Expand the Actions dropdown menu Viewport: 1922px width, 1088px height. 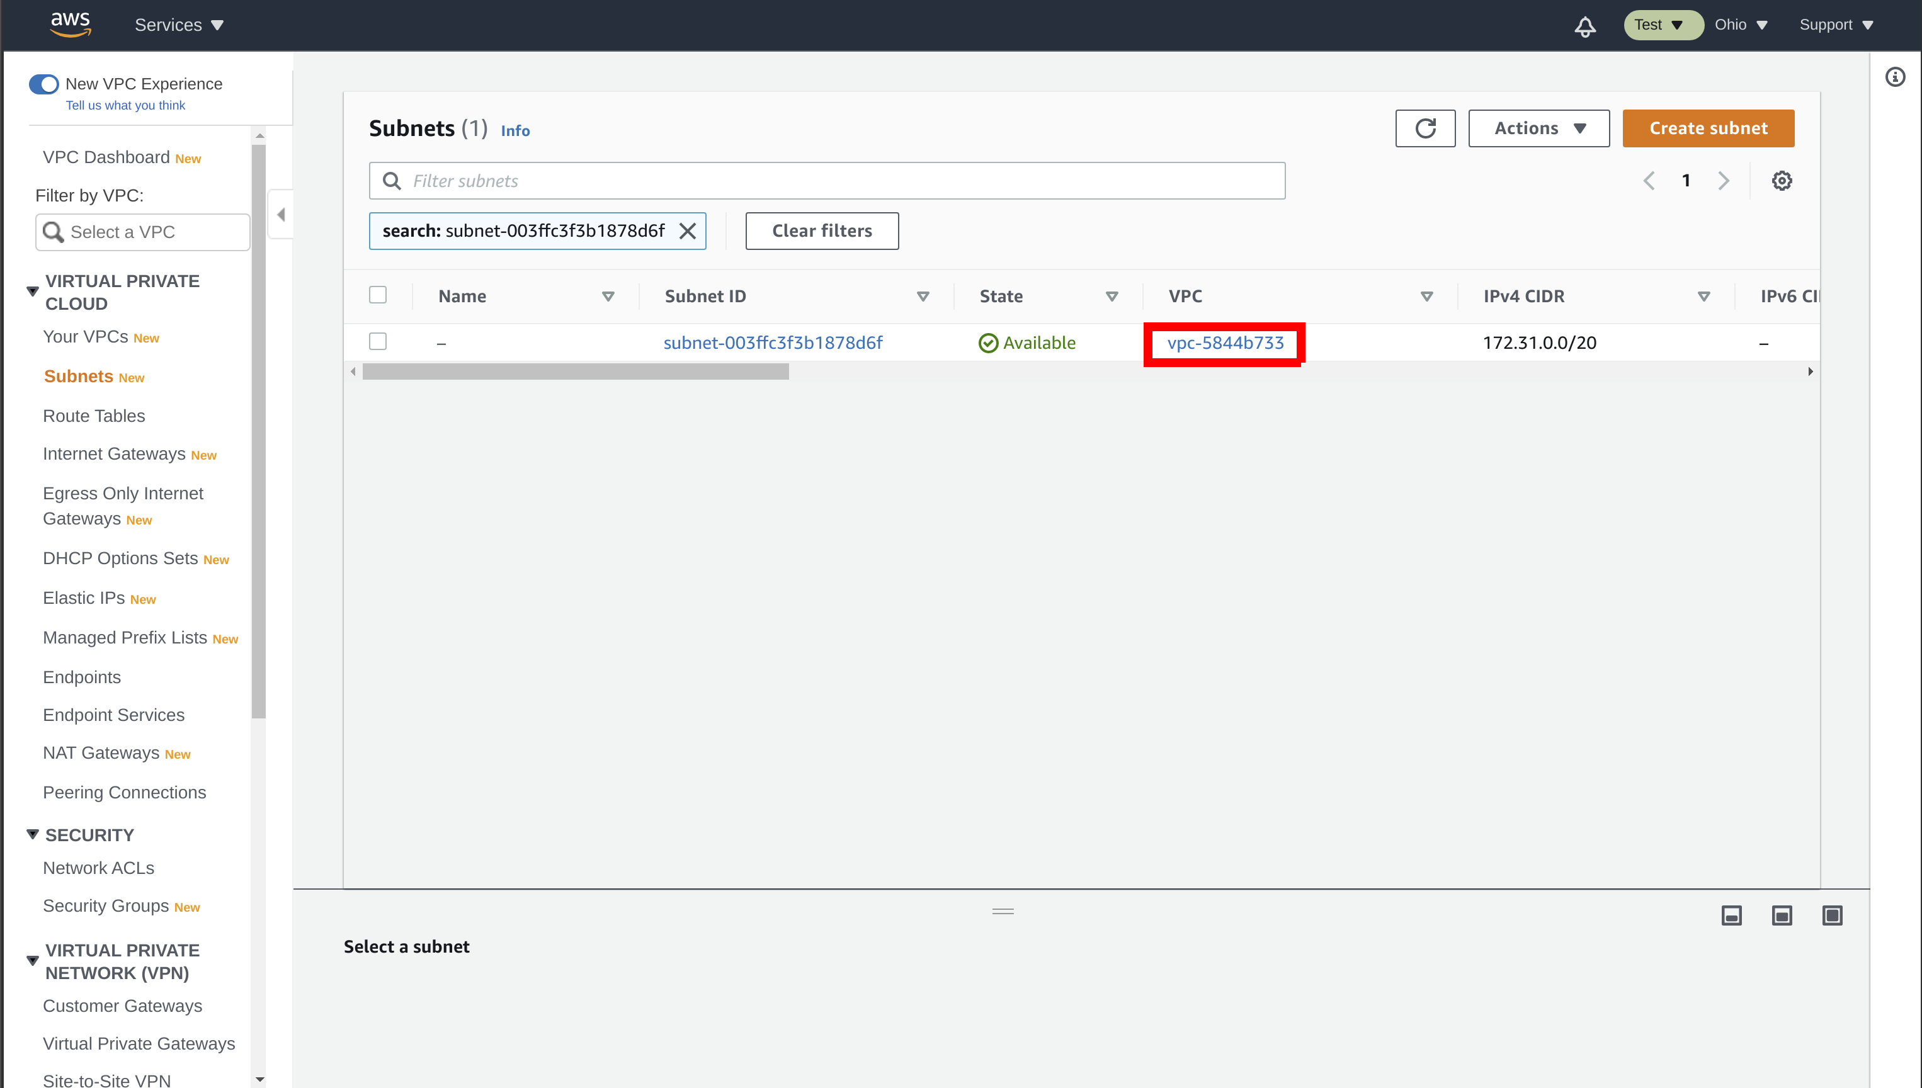[x=1538, y=128]
